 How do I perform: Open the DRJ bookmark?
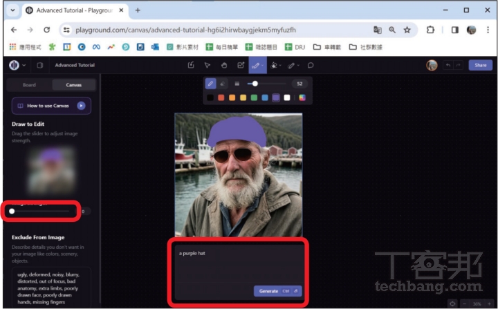295,47
